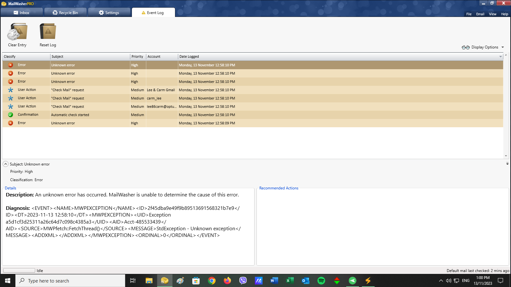Click the 12:58:09 PM Unknown error row
511x287 pixels.
(x=253, y=123)
